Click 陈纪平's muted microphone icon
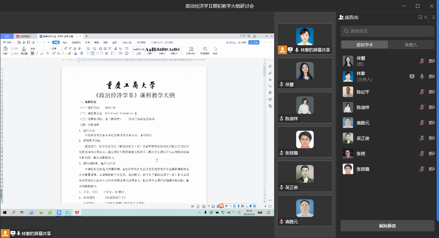The image size is (439, 238). [422, 92]
